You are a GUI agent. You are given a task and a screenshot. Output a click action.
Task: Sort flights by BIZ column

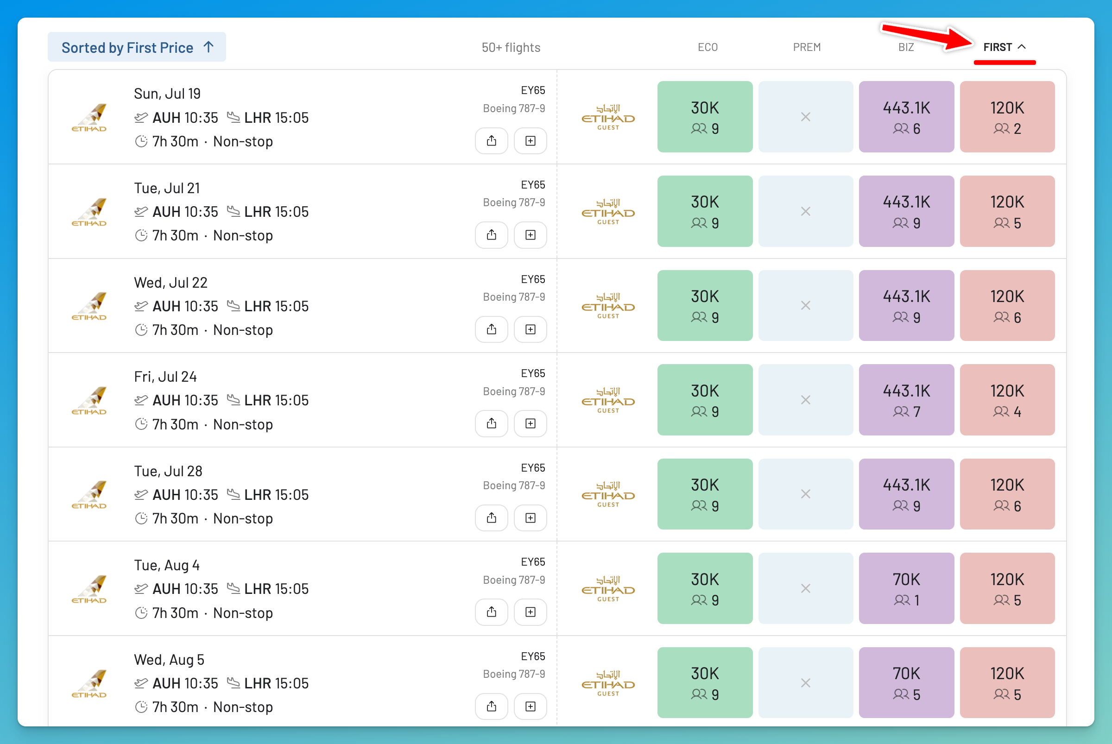[905, 47]
